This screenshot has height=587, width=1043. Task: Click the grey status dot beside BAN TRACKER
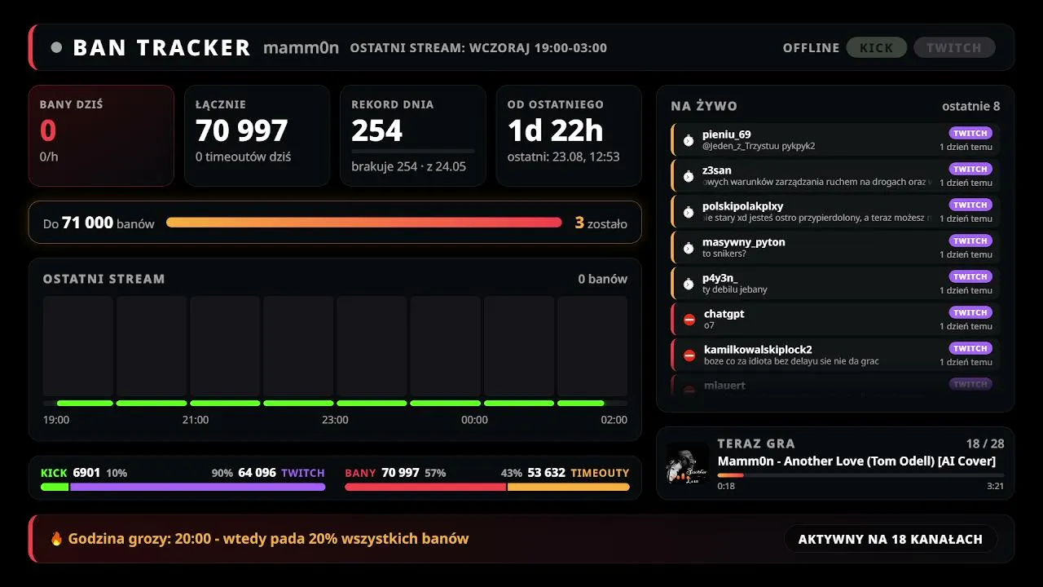pos(56,47)
